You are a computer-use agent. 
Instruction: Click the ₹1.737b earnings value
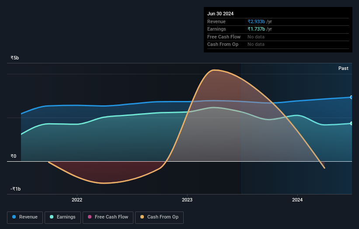pyautogui.click(x=256, y=29)
